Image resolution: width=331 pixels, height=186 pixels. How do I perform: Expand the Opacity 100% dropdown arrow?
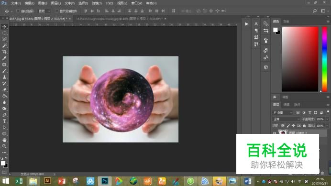coord(327,119)
